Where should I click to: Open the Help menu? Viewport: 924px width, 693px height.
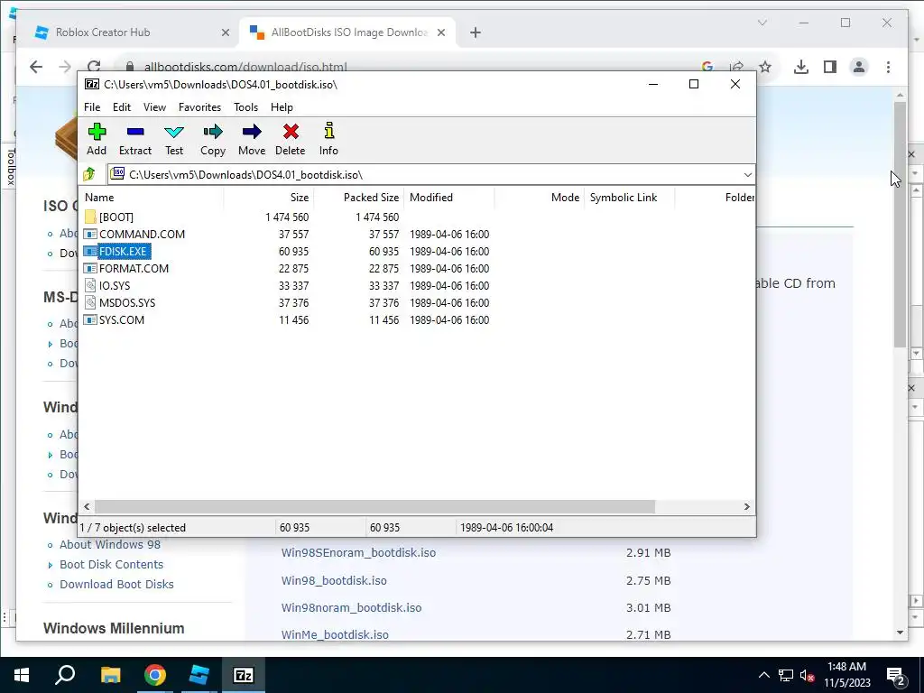click(282, 107)
